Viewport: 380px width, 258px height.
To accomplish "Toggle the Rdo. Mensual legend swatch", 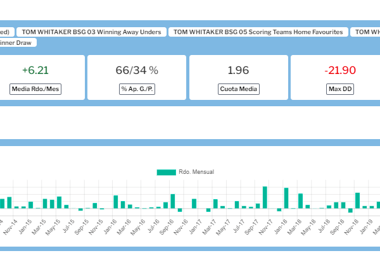I will point(166,173).
